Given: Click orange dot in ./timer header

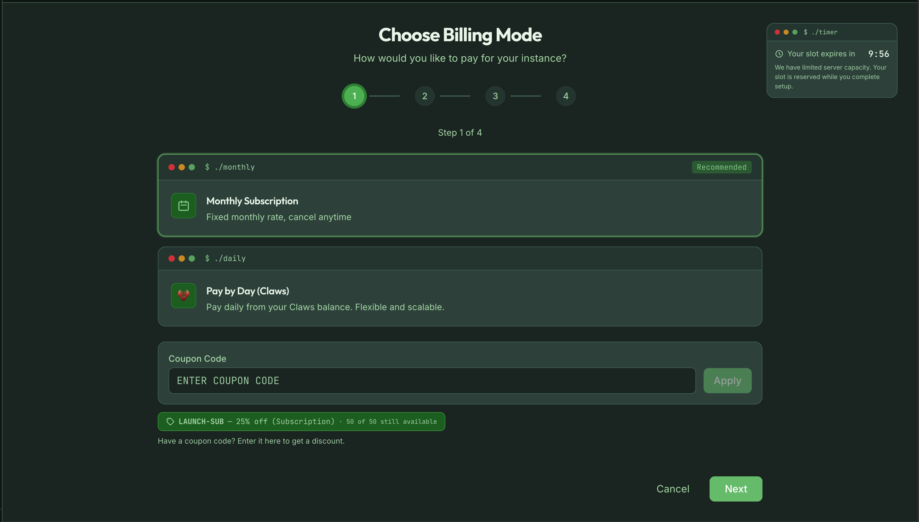Looking at the screenshot, I should (786, 32).
